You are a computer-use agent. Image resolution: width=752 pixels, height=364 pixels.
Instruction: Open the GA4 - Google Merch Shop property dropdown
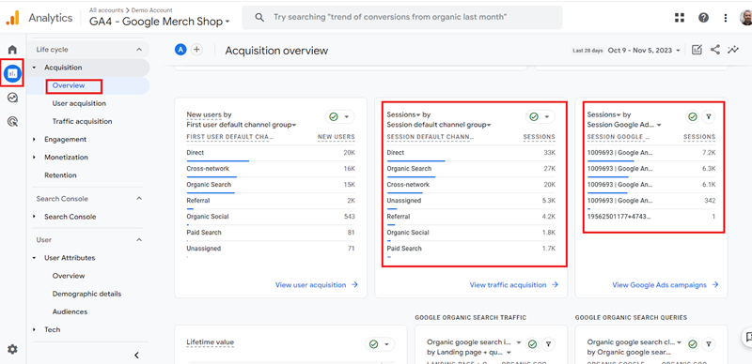tap(159, 22)
